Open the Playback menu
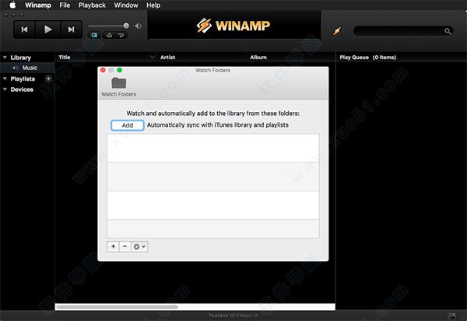The image size is (467, 321). click(x=92, y=5)
